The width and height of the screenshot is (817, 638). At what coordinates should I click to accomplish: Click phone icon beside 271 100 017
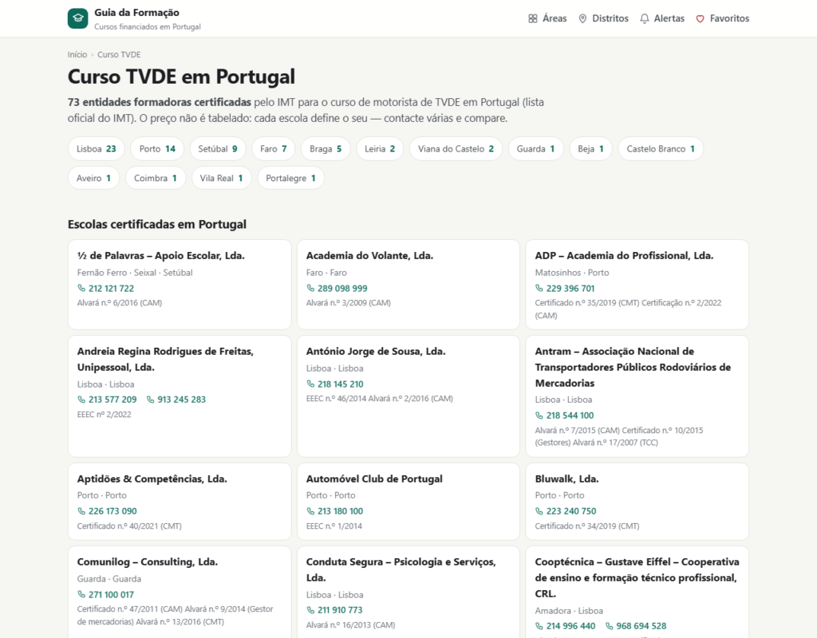point(81,594)
